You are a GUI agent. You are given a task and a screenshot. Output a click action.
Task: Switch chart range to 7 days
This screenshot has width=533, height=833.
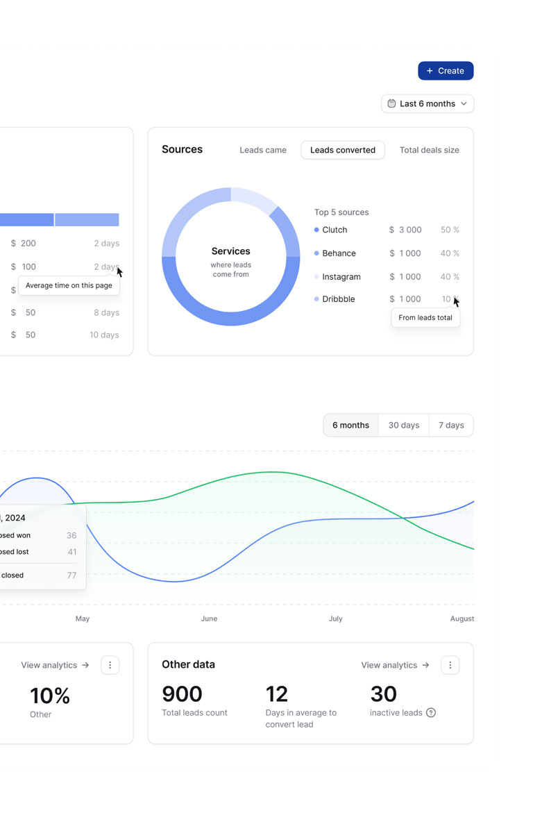[451, 426]
